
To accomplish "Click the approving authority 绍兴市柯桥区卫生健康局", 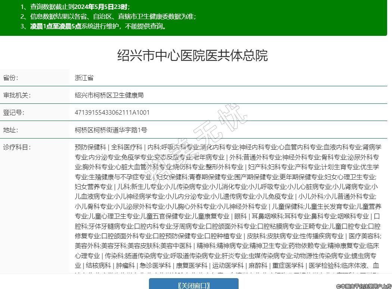I will (x=109, y=95).
